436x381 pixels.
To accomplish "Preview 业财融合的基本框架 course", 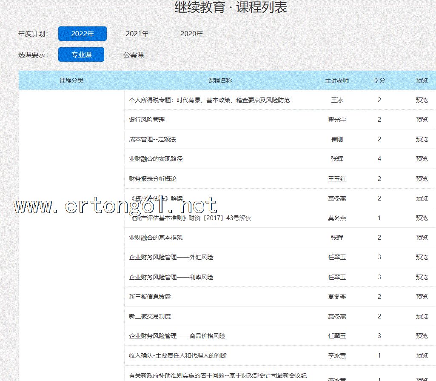I will pyautogui.click(x=422, y=238).
